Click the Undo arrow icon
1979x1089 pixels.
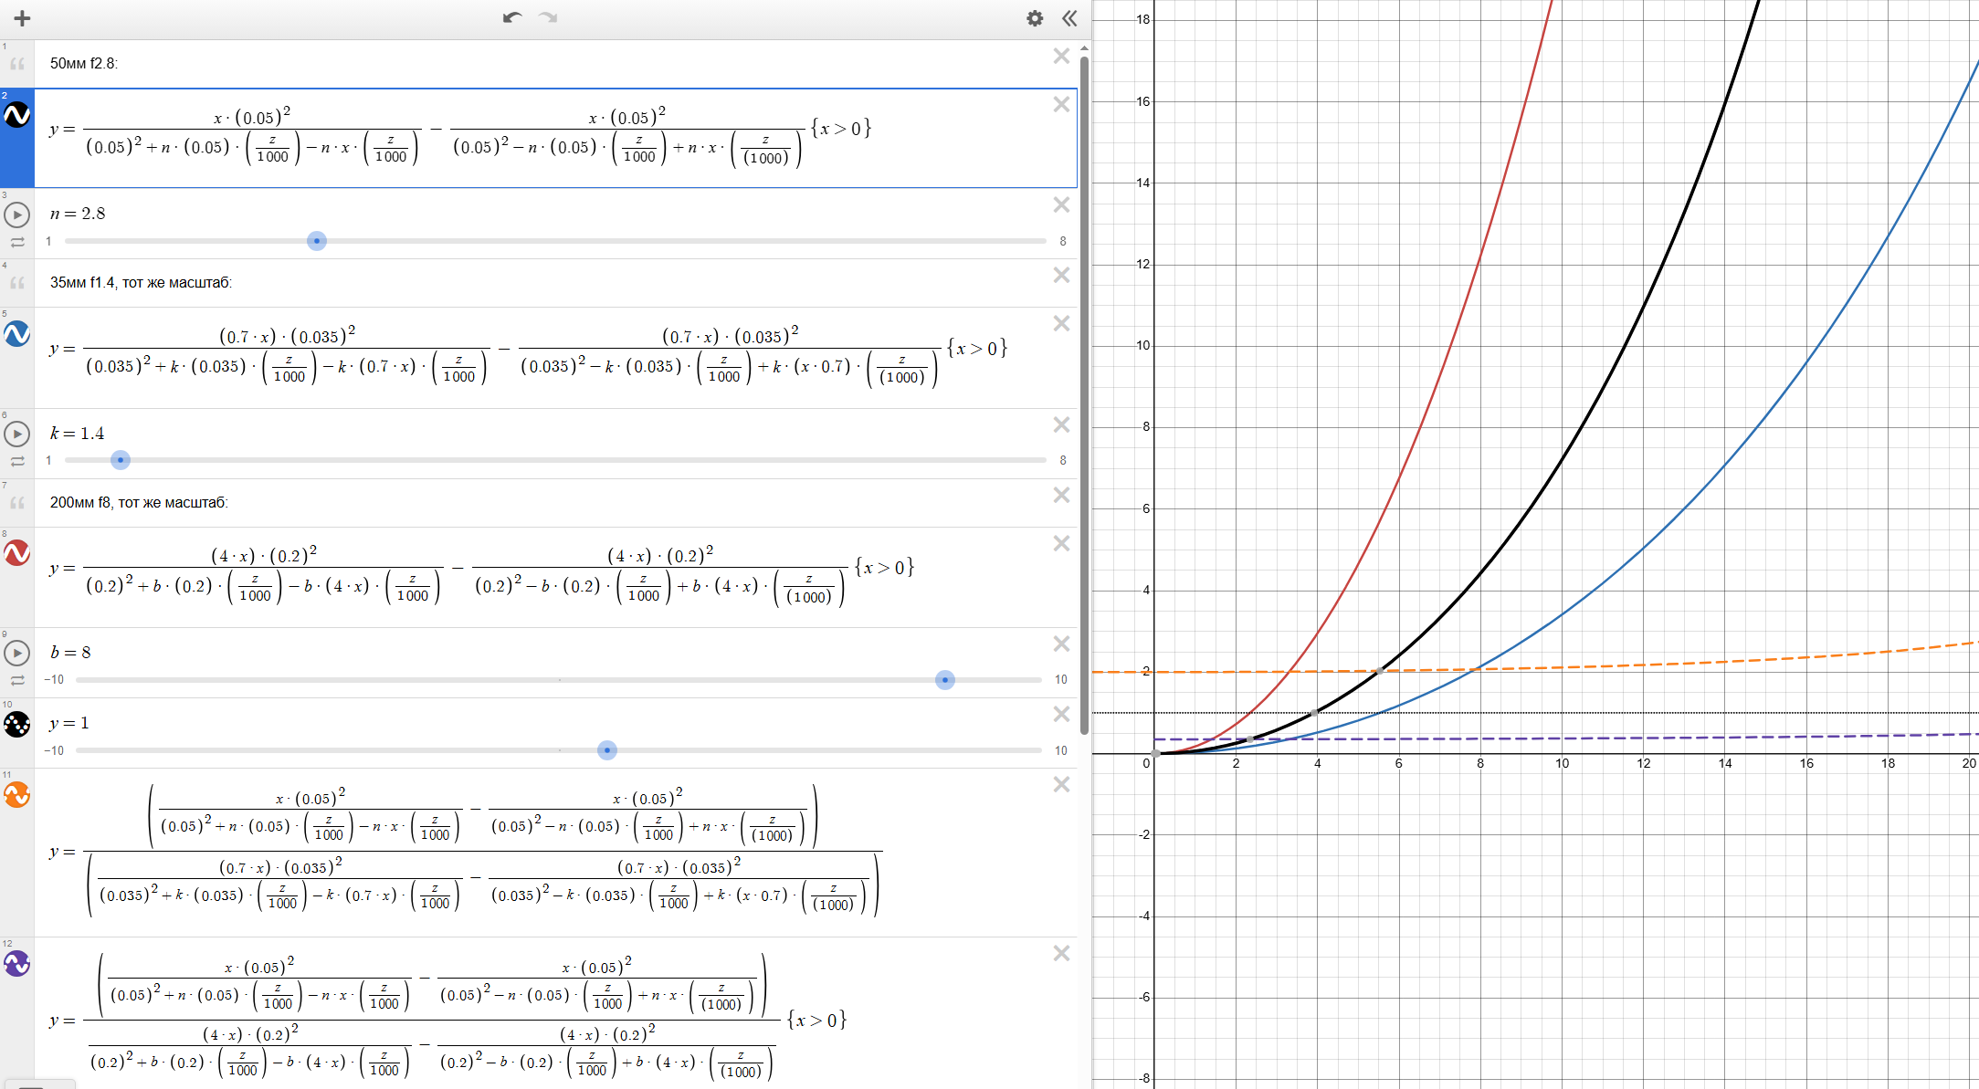(x=511, y=17)
